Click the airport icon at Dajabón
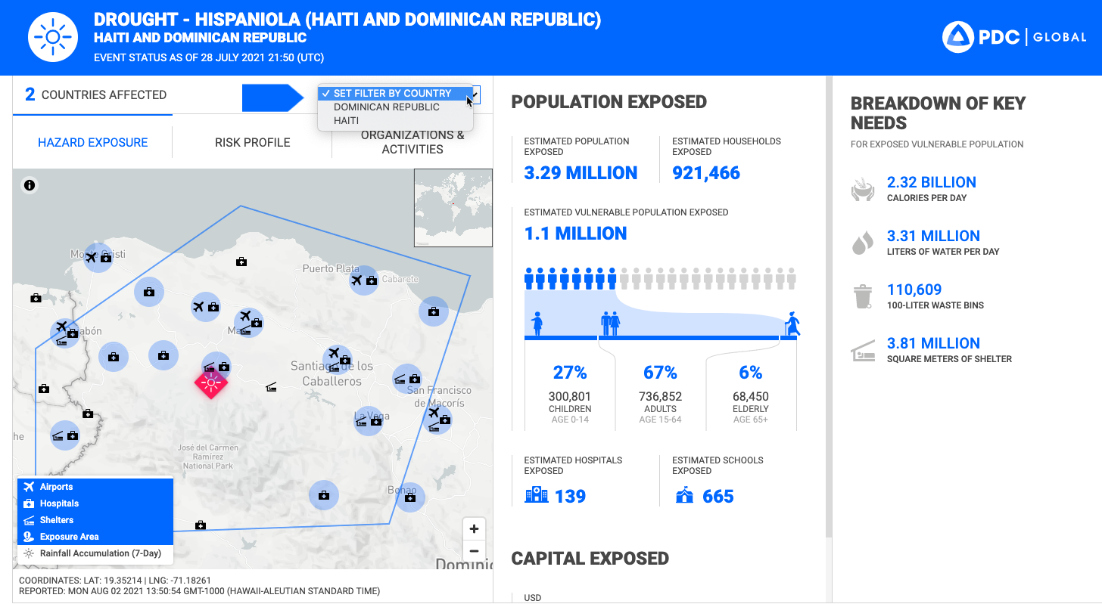 pos(62,327)
